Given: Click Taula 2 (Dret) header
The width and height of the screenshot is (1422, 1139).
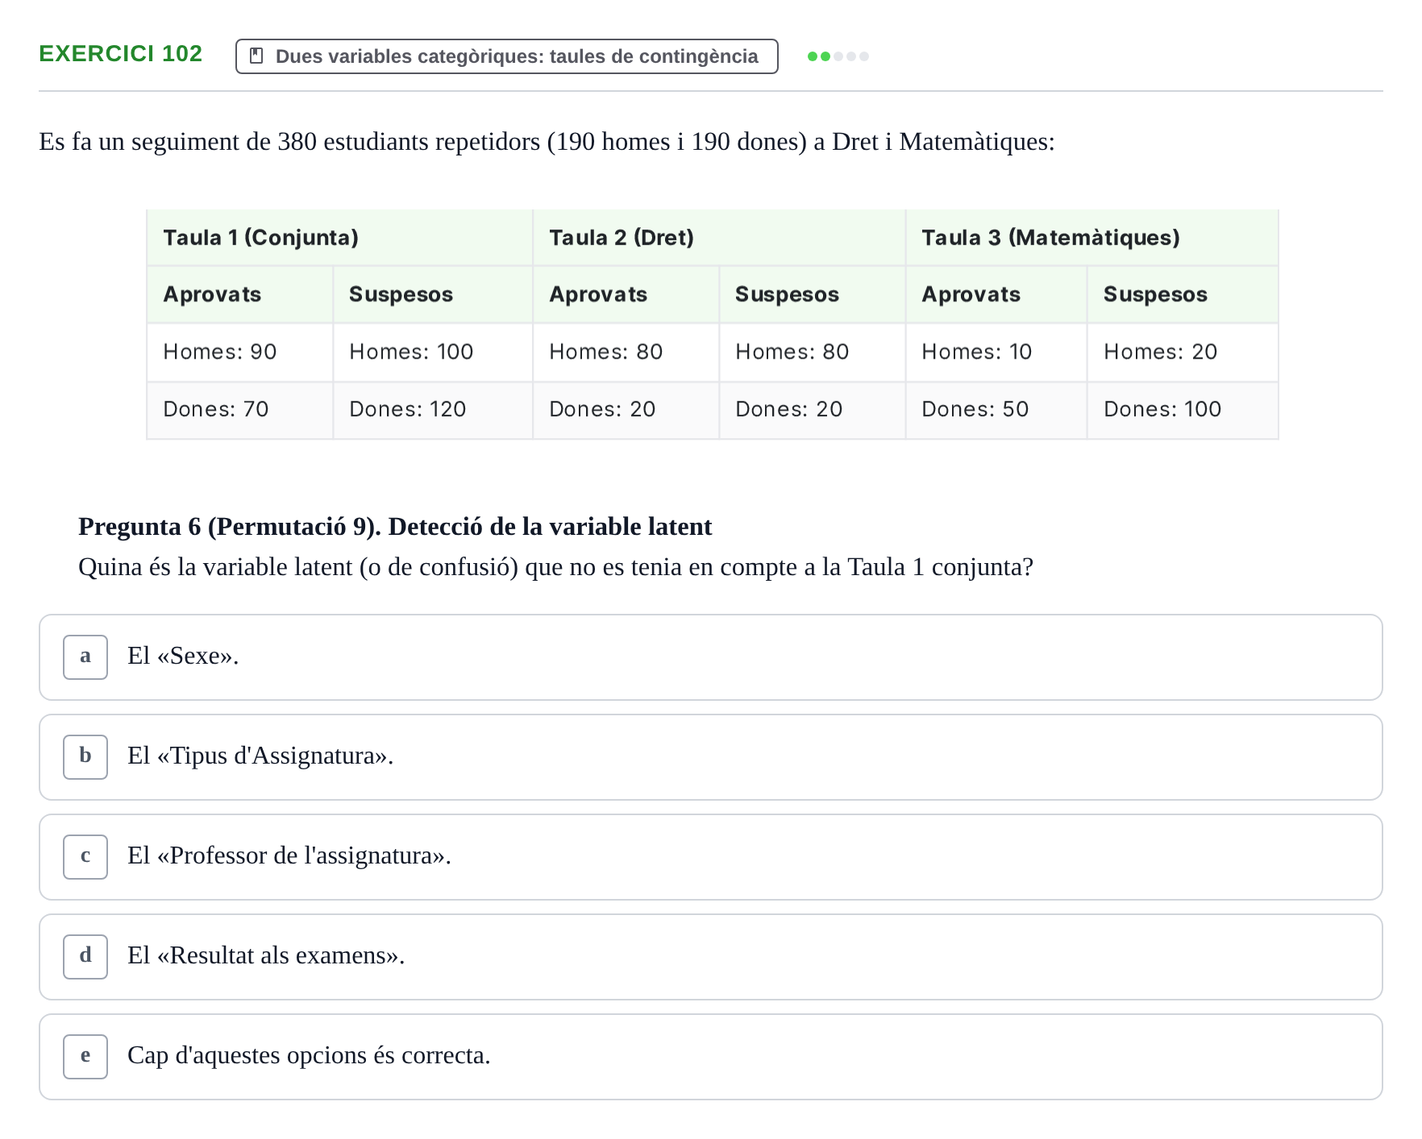Looking at the screenshot, I should pyautogui.click(x=719, y=238).
